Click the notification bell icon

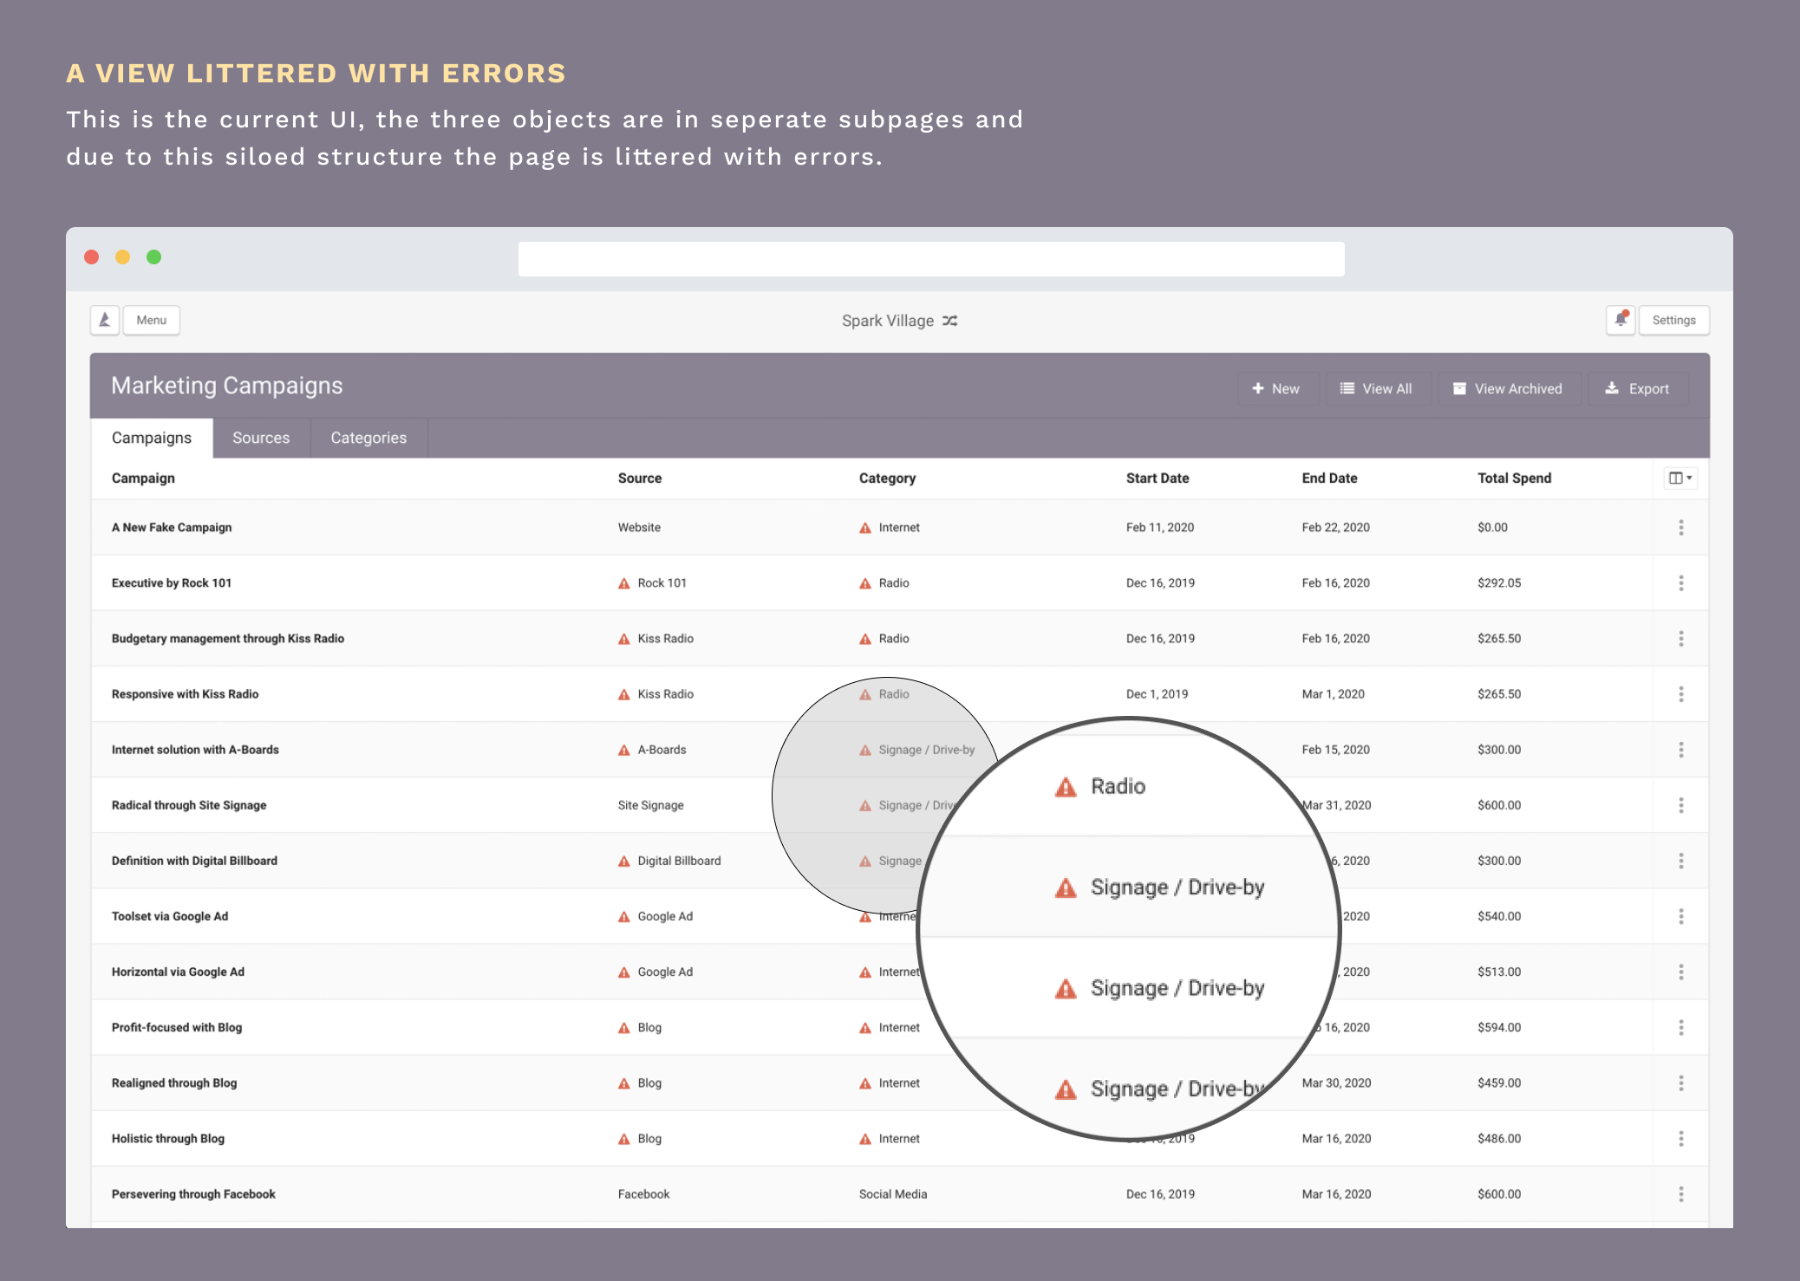tap(1620, 319)
